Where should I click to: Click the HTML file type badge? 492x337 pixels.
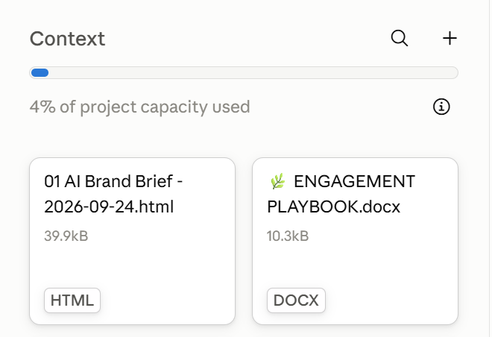(72, 300)
